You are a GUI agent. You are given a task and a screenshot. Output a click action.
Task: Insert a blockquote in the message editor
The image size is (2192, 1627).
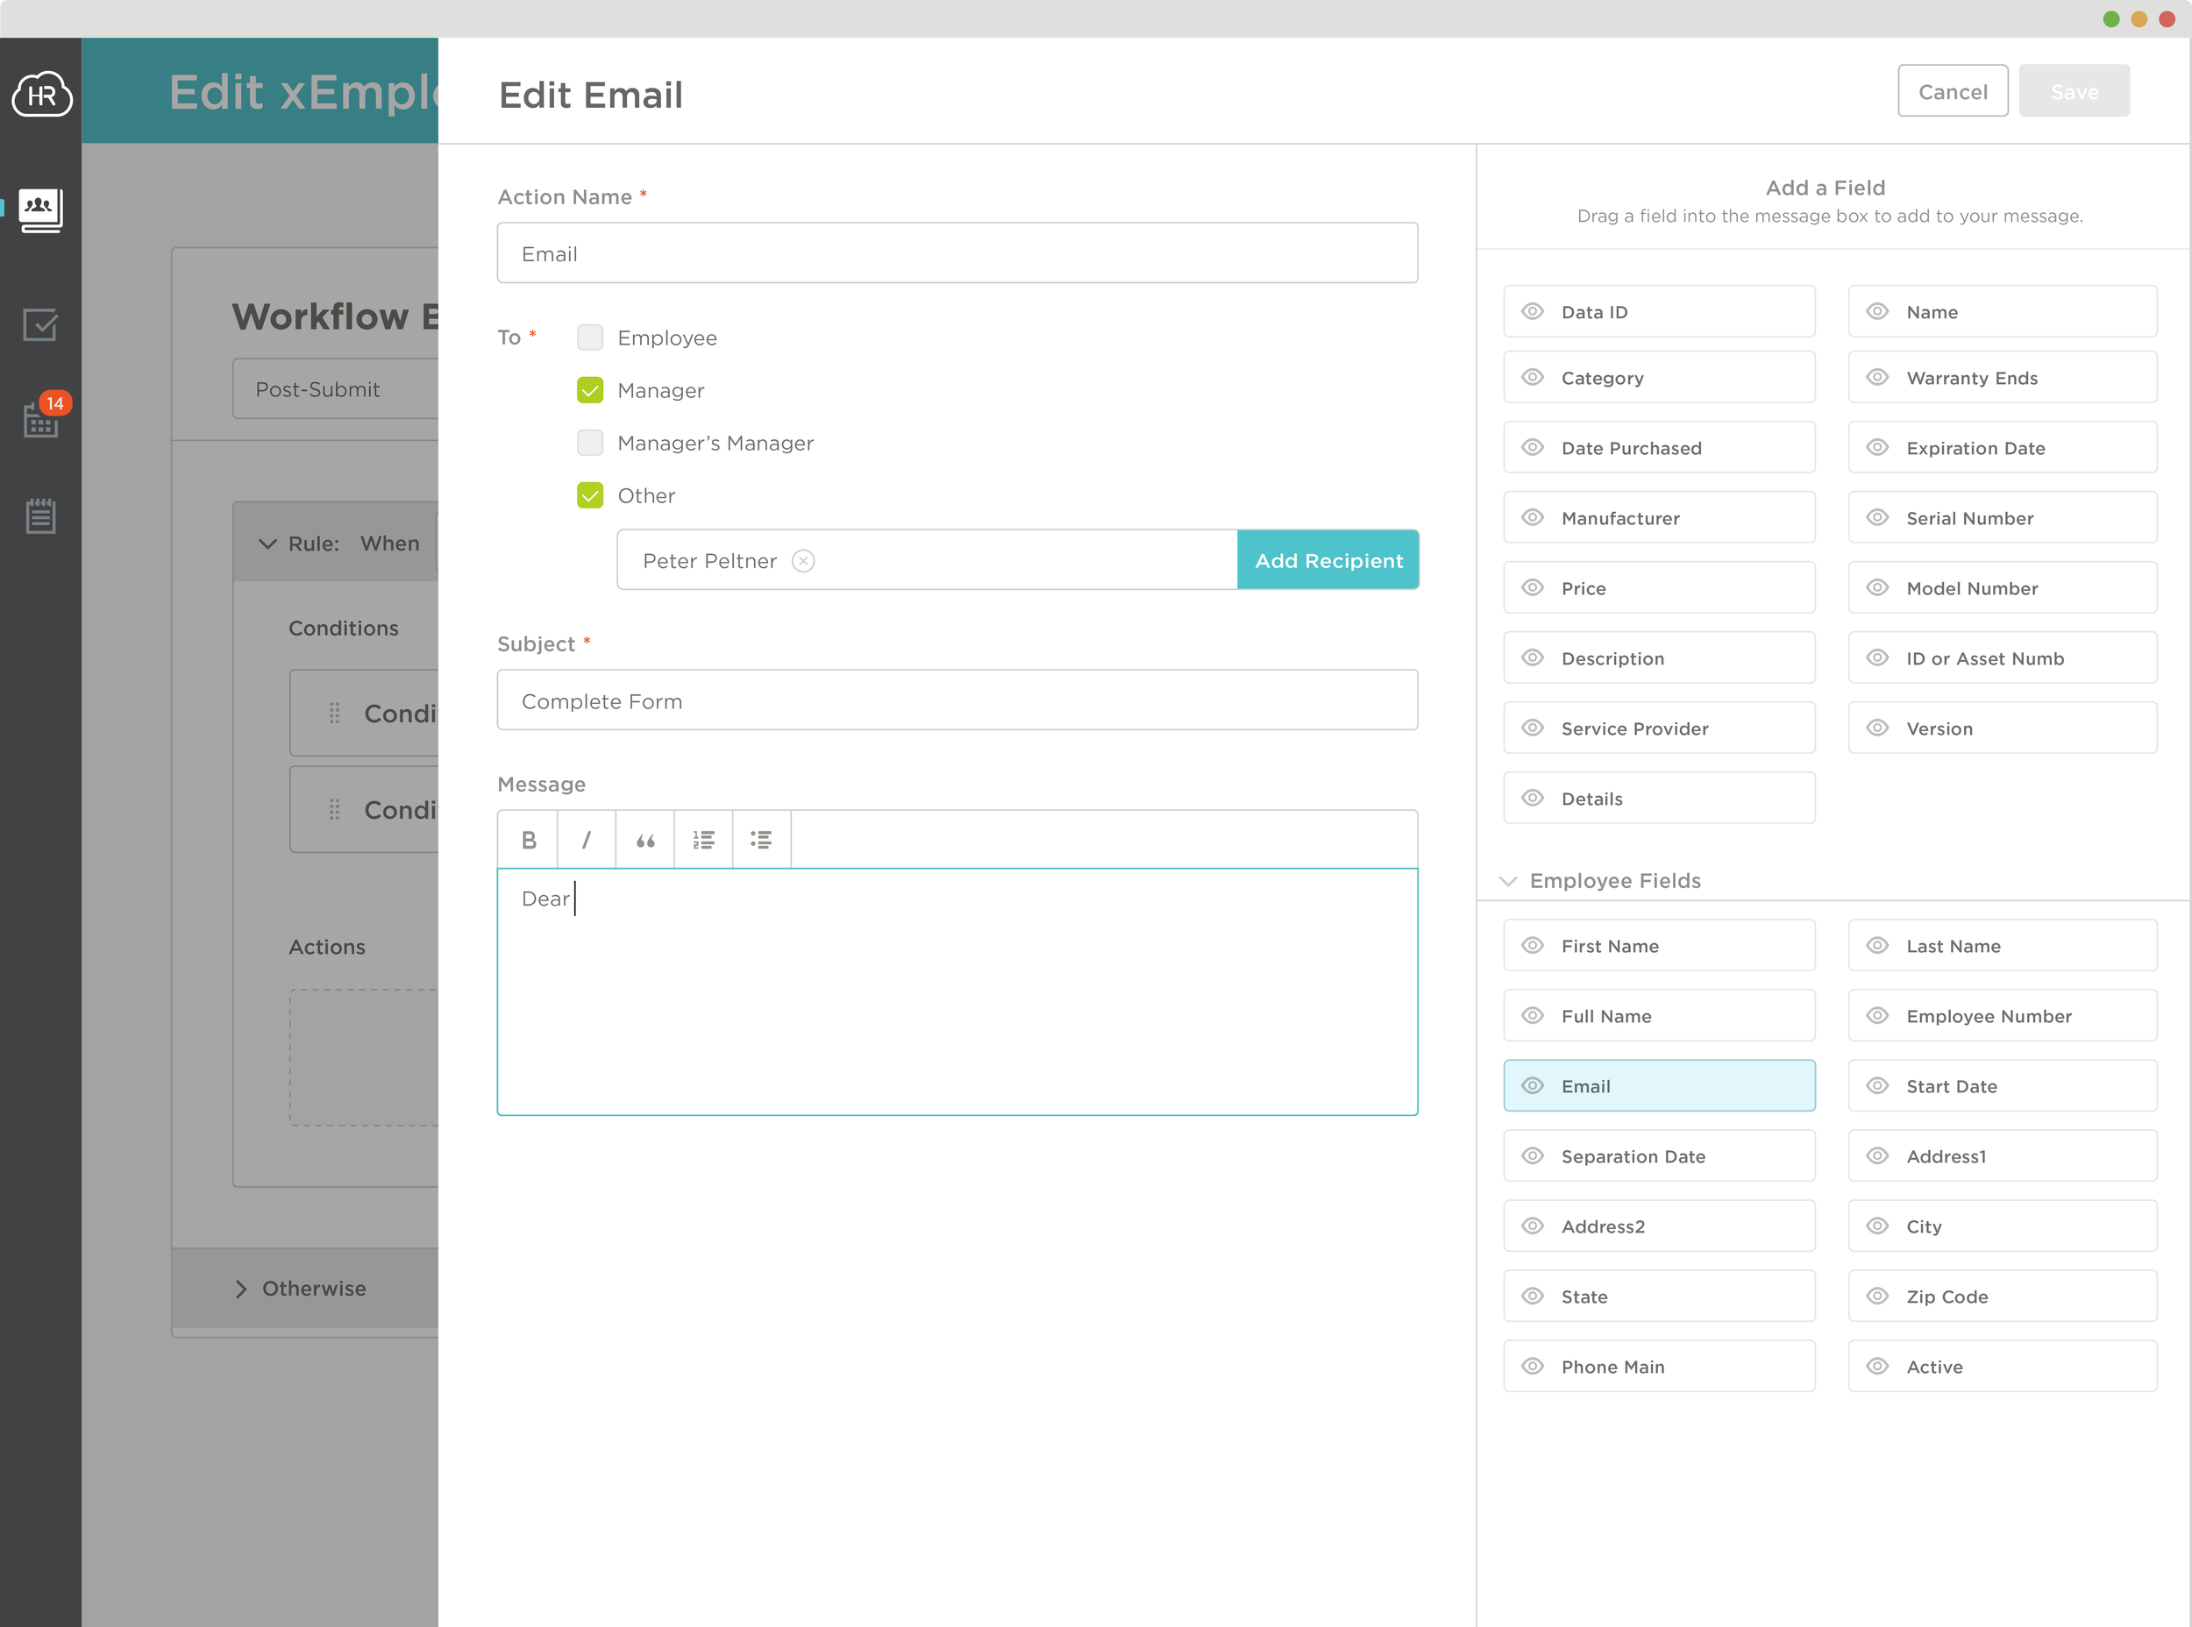click(644, 838)
